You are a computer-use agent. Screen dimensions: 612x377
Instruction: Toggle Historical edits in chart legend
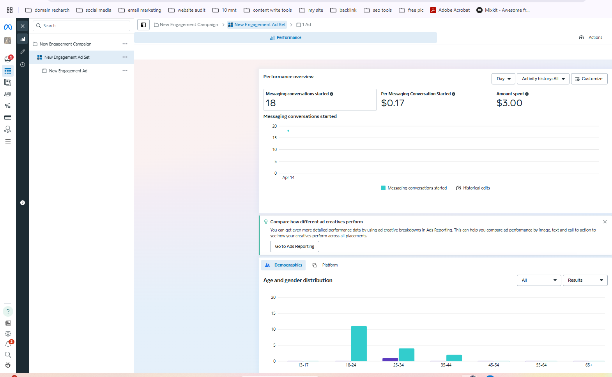[x=473, y=188]
